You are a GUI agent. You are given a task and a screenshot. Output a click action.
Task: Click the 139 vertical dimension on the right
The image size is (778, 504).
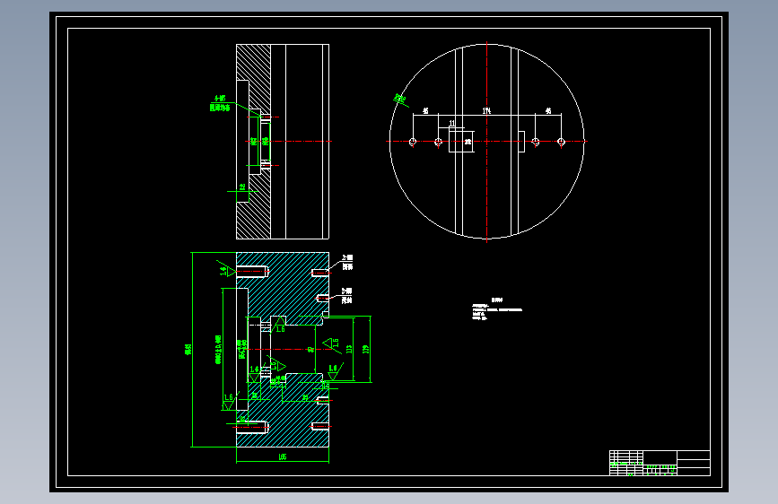(x=366, y=349)
